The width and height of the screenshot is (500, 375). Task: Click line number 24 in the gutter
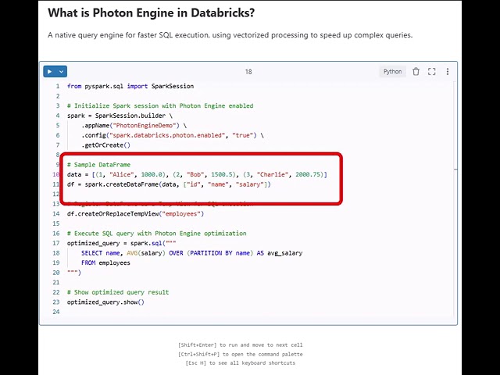coord(56,312)
